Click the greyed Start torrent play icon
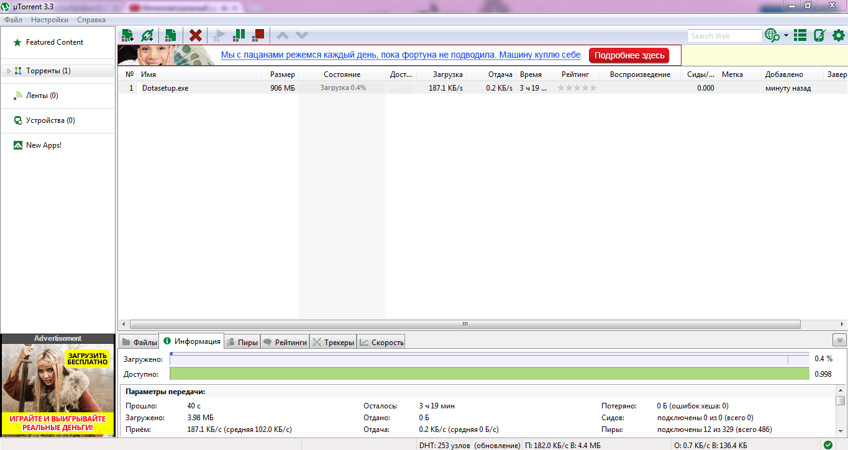Image resolution: width=848 pixels, height=450 pixels. [x=219, y=35]
